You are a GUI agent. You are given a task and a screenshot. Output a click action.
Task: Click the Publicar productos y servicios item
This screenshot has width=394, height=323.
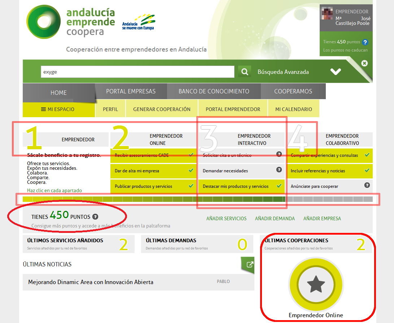[153, 186]
